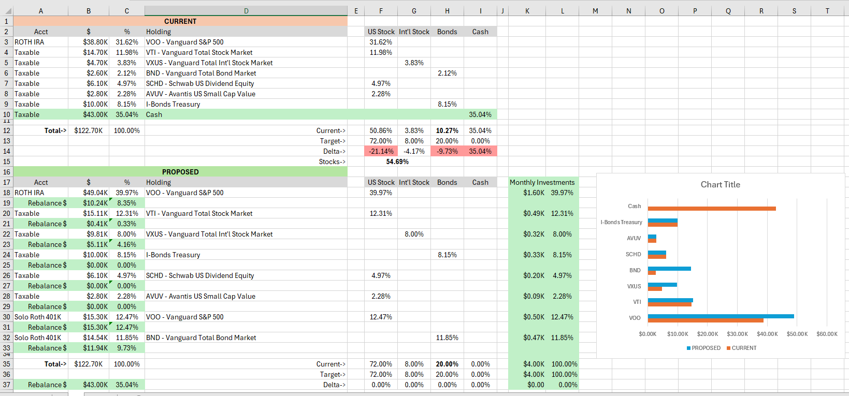Select row 37 header

coord(7,385)
